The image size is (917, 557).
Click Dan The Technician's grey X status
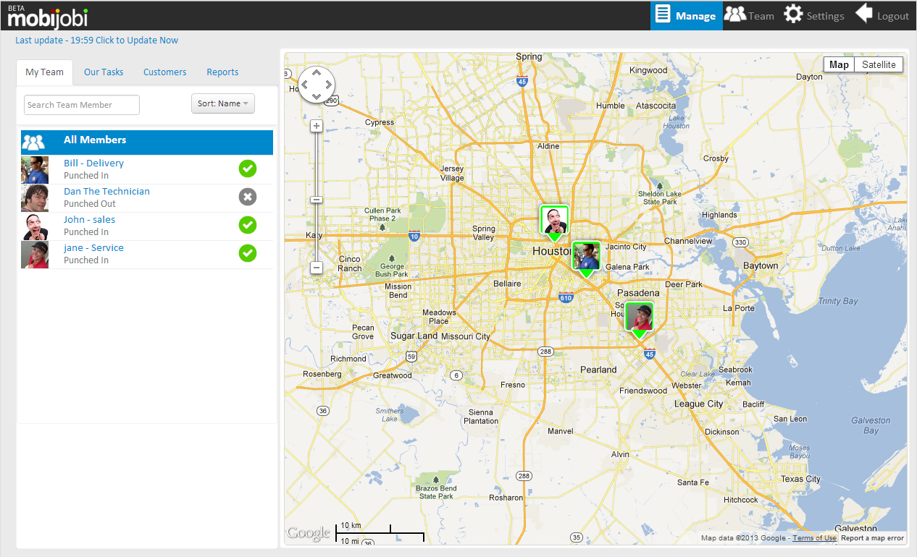coord(248,197)
